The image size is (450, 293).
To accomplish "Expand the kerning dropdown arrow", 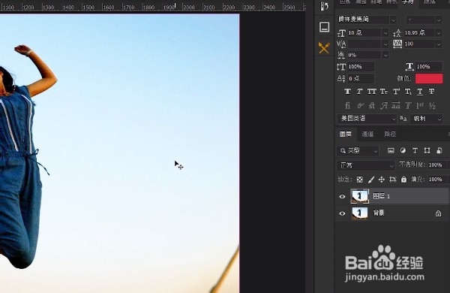I will (x=385, y=44).
